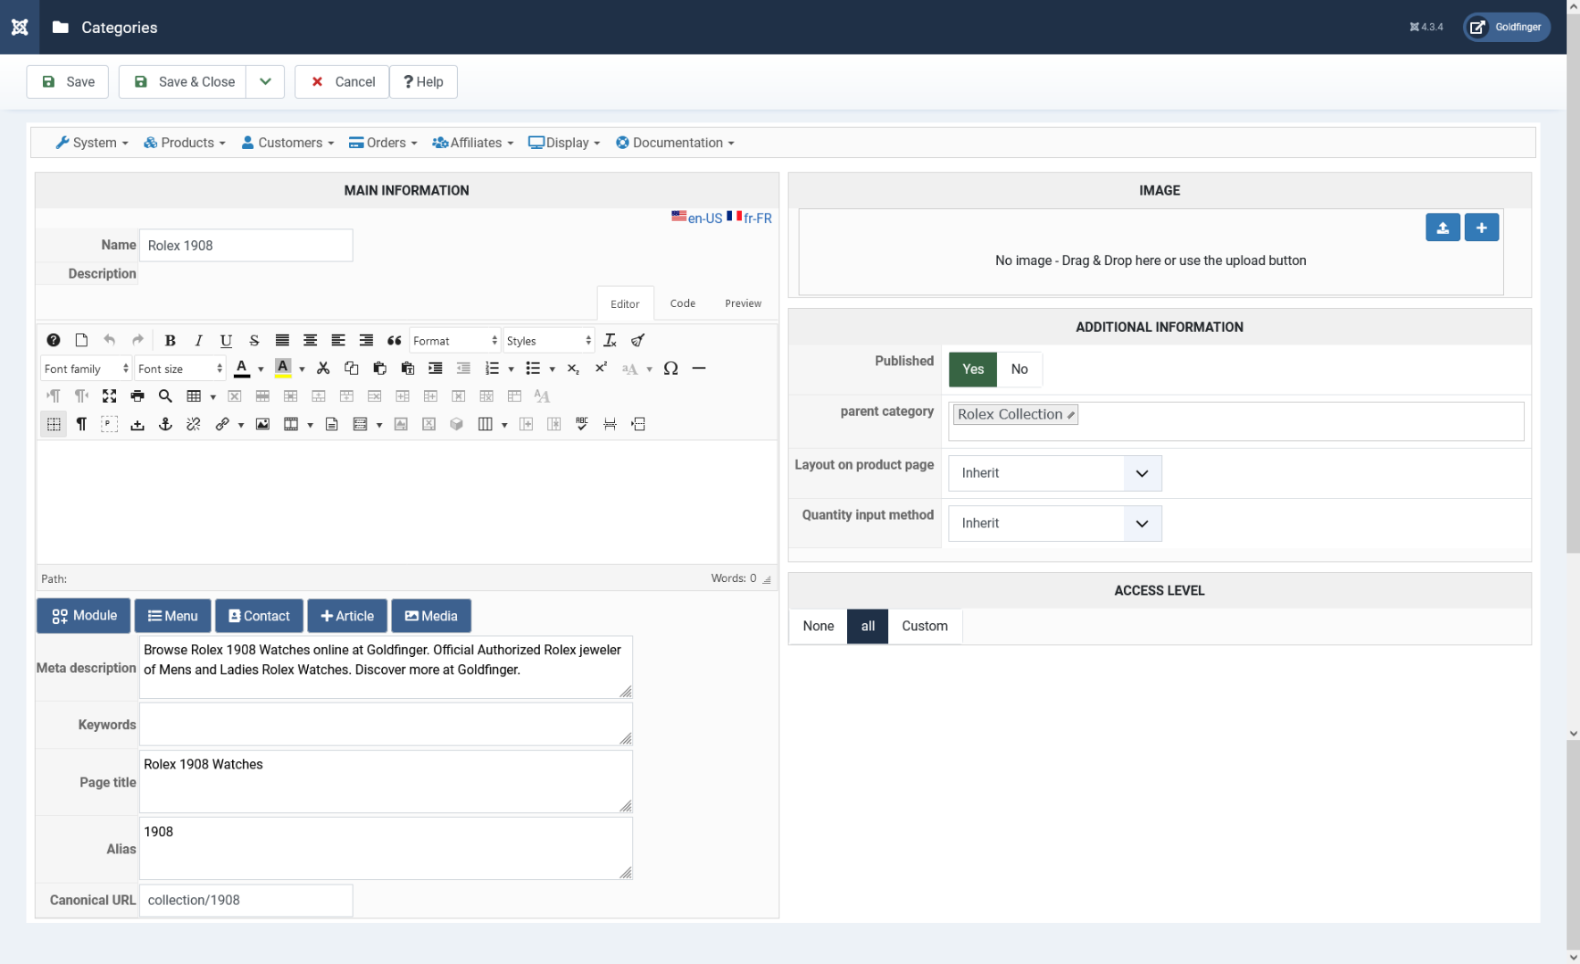Set Published to No
Viewport: 1580px width, 964px height.
pyautogui.click(x=1019, y=370)
